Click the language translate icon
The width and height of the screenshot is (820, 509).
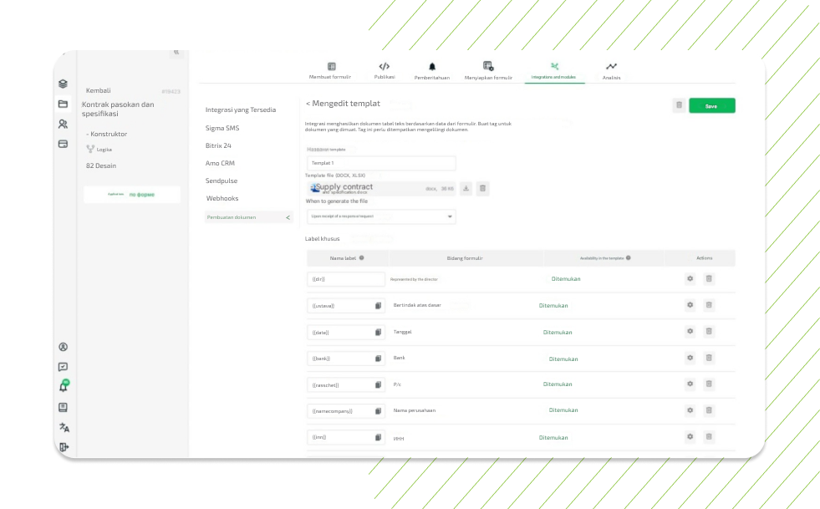(64, 427)
